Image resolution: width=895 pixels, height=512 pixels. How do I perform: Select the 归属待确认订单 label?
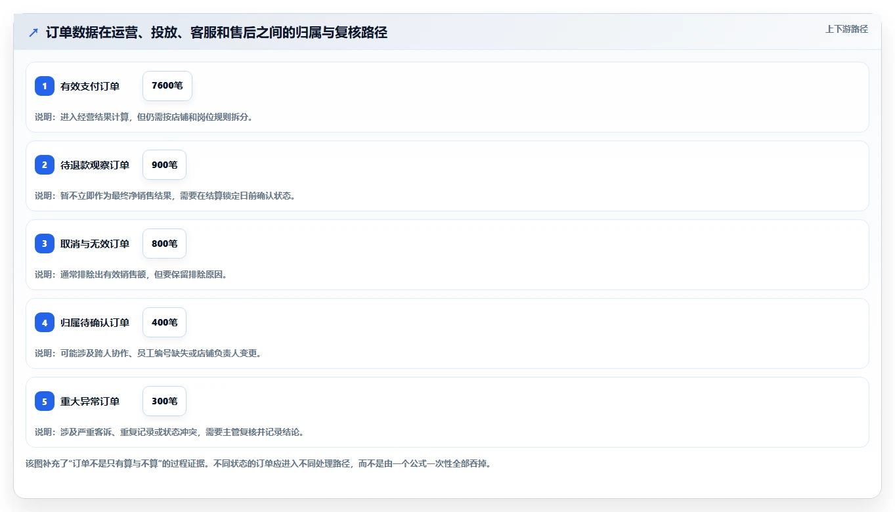(x=95, y=322)
